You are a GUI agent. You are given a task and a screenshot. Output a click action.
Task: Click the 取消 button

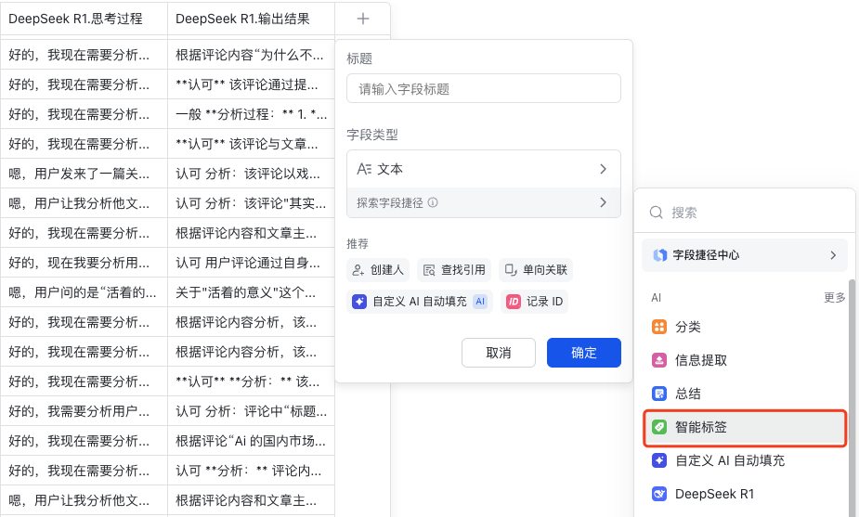point(499,353)
